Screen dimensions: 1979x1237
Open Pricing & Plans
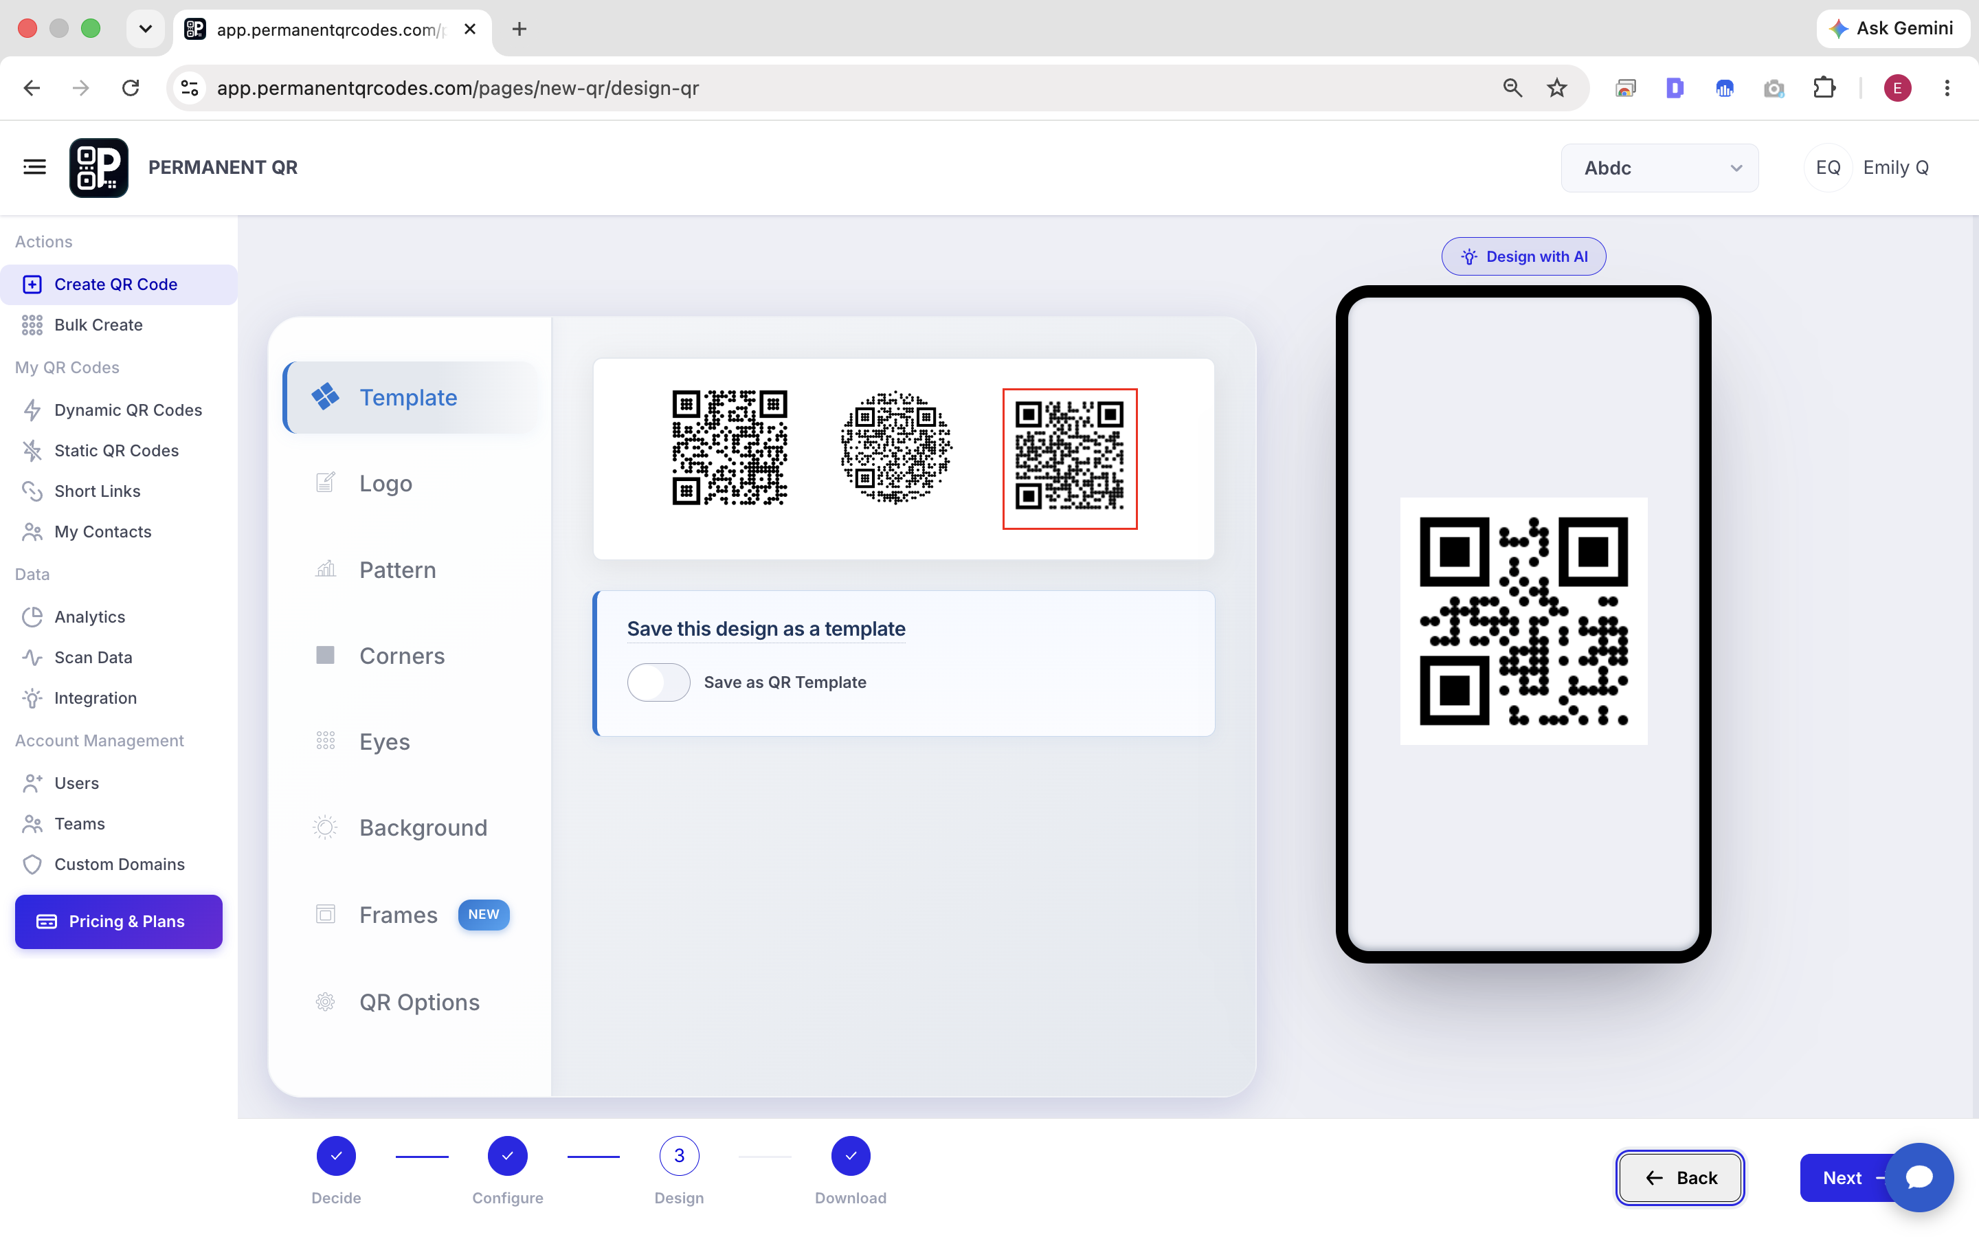coord(119,921)
